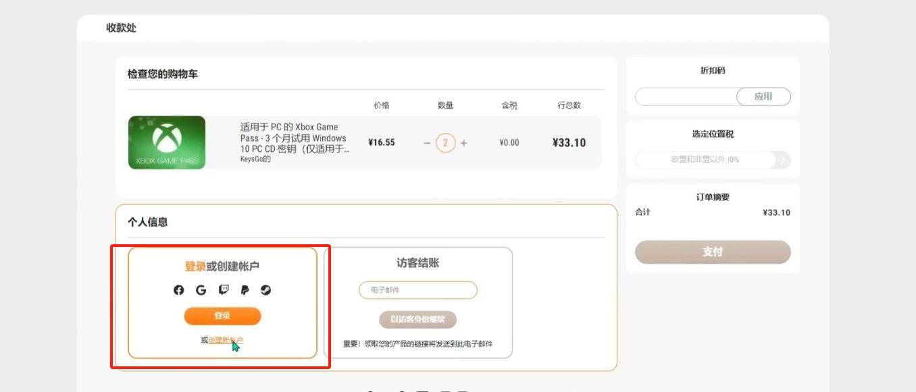916x392 pixels.
Task: Sign in with the Facebook icon
Action: [x=179, y=290]
